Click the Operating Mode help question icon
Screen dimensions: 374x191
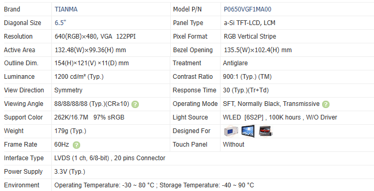(326, 104)
